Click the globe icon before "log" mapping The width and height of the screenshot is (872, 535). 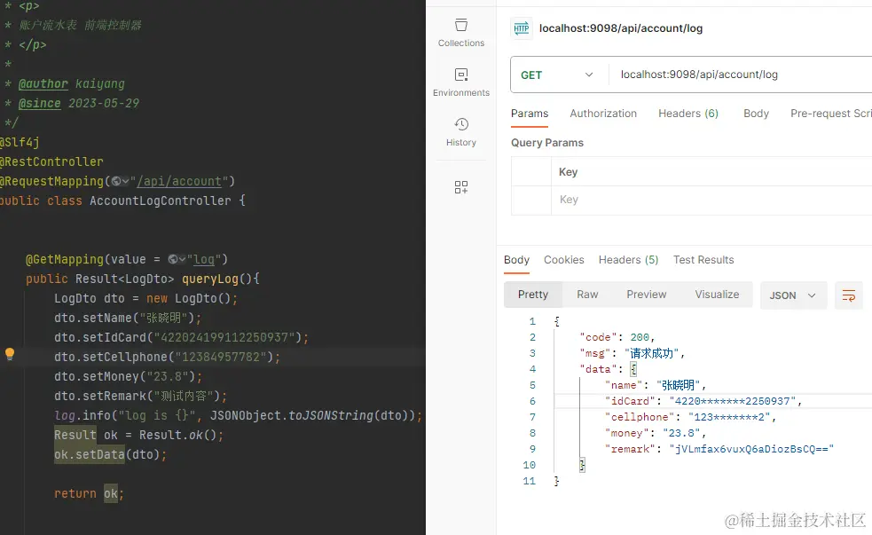tap(174, 259)
